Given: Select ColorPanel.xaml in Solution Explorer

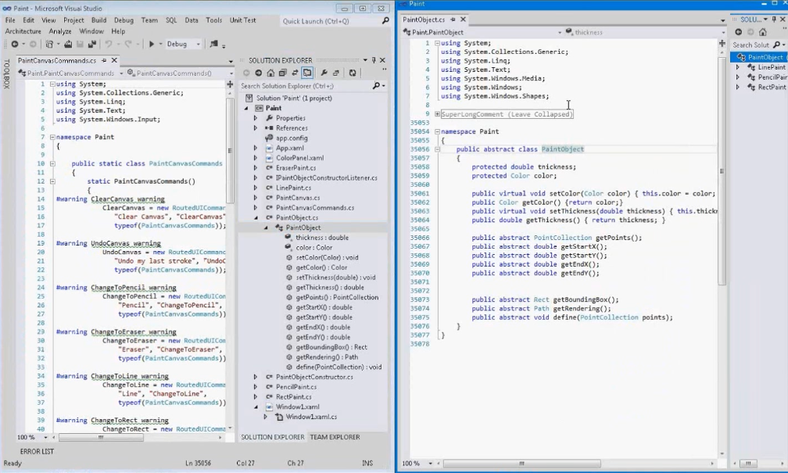Looking at the screenshot, I should [x=299, y=158].
